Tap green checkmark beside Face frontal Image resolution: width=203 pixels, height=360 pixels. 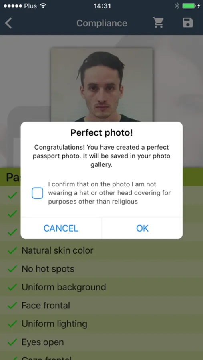coord(12,306)
